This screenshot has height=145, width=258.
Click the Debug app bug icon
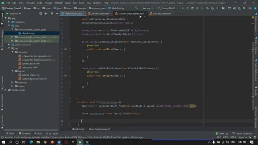click(197, 8)
